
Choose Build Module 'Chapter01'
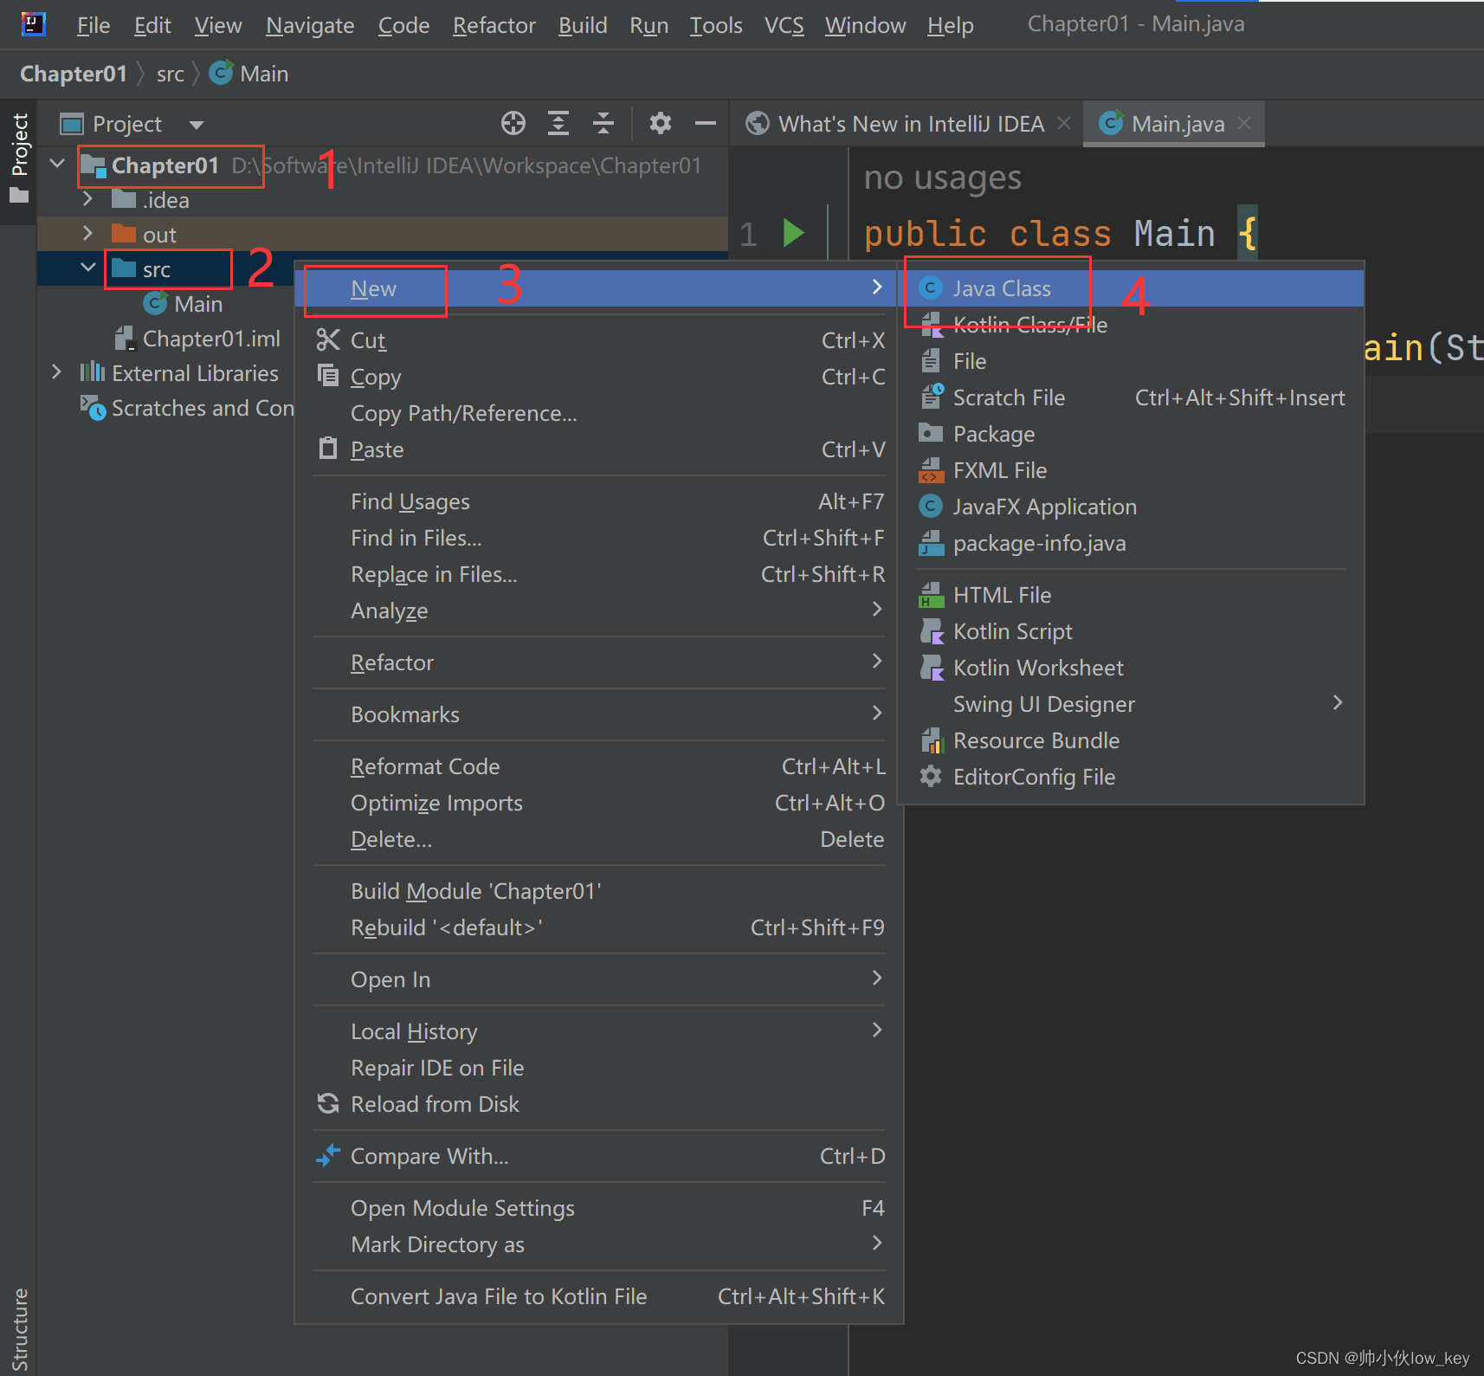point(599,891)
